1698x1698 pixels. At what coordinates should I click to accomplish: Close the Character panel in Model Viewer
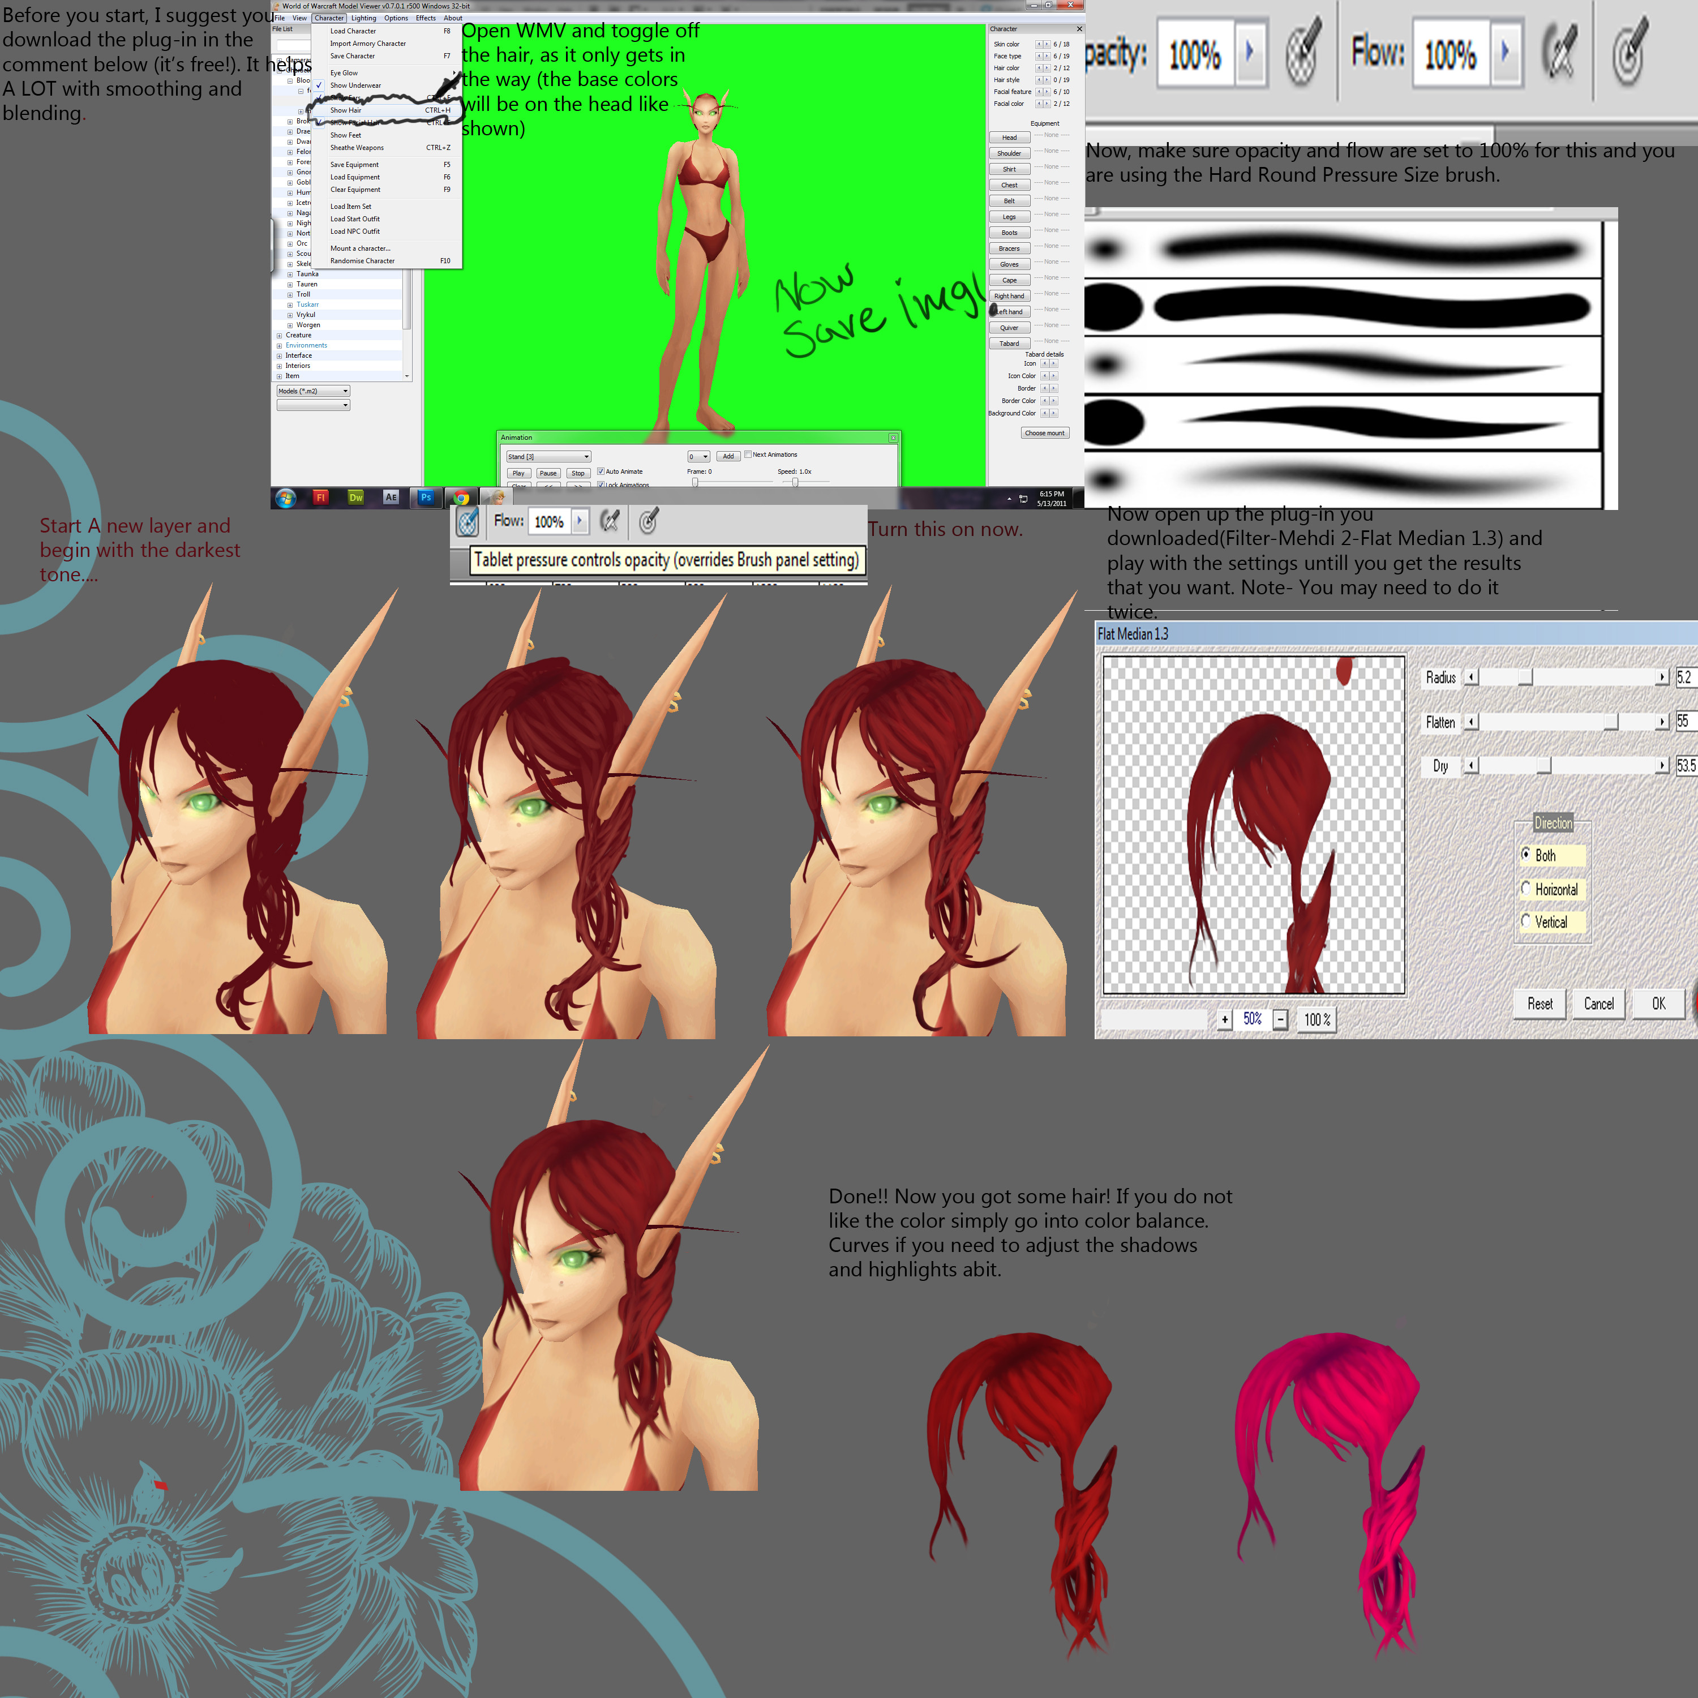click(1079, 29)
